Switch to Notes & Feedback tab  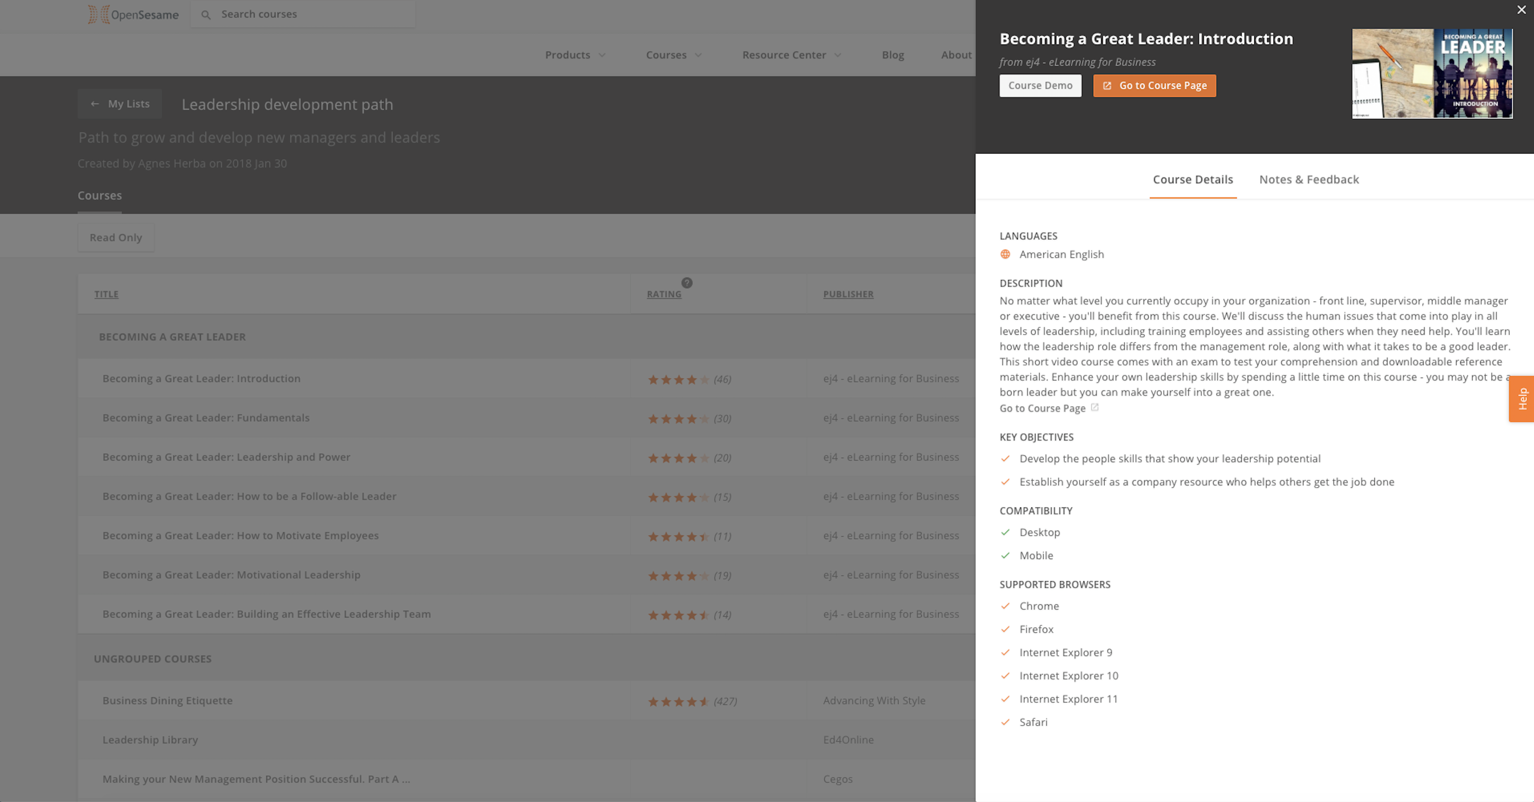(x=1308, y=180)
